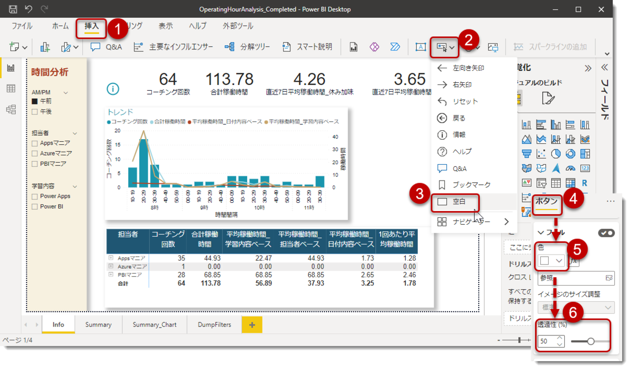The image size is (630, 369).
Task: Click the new visual chart icon in ribbon
Action: tap(45, 47)
